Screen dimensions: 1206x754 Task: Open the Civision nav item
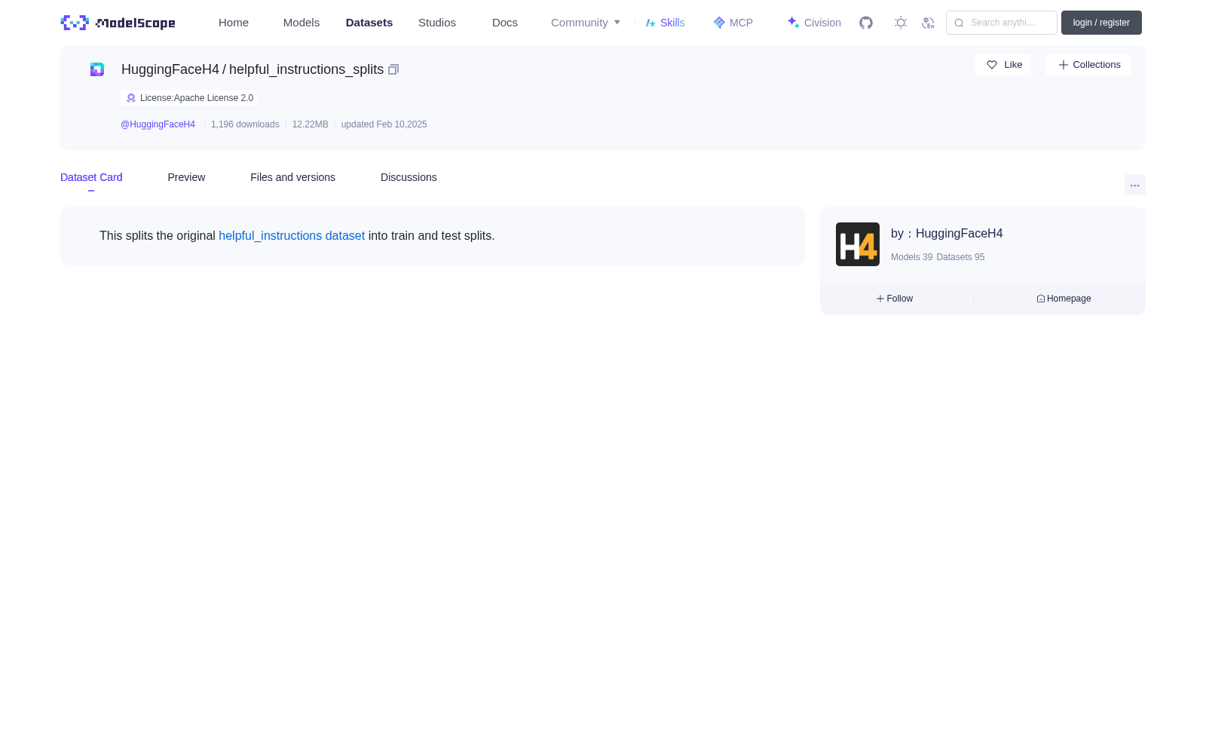pos(813,23)
